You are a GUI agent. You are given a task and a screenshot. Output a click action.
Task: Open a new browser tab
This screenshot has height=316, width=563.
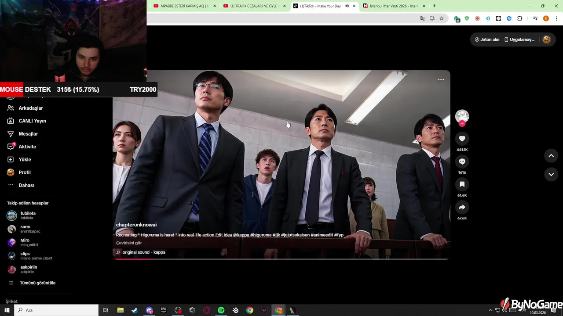pos(435,6)
